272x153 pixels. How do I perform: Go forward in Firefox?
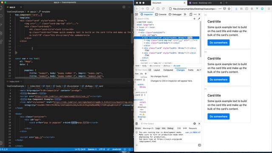142,8
